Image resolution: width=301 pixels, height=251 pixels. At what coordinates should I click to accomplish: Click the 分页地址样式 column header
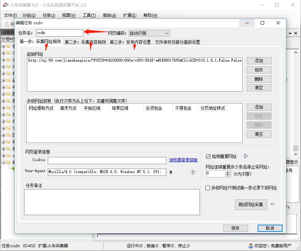point(213,108)
